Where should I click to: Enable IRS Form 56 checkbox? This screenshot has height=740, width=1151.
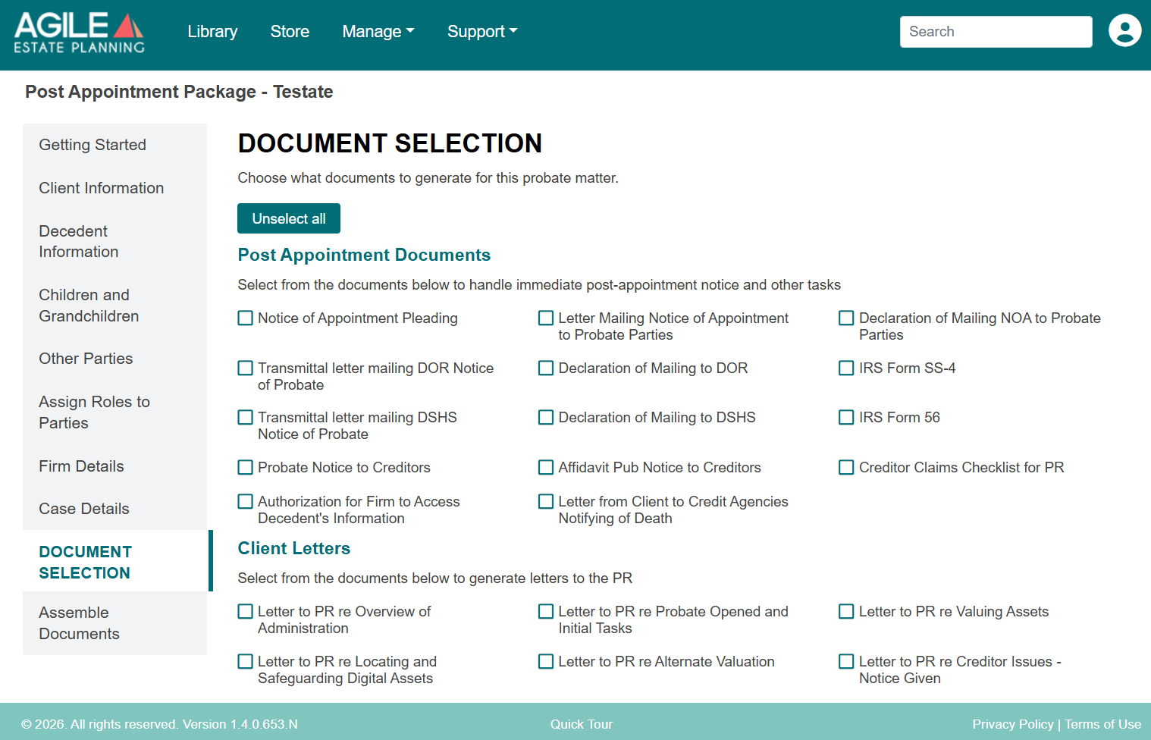846,418
